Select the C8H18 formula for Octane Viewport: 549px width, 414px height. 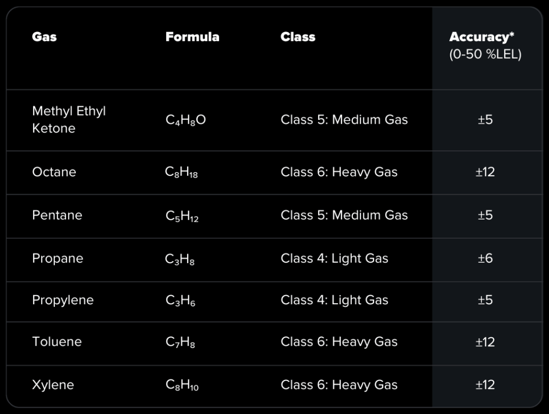[181, 173]
